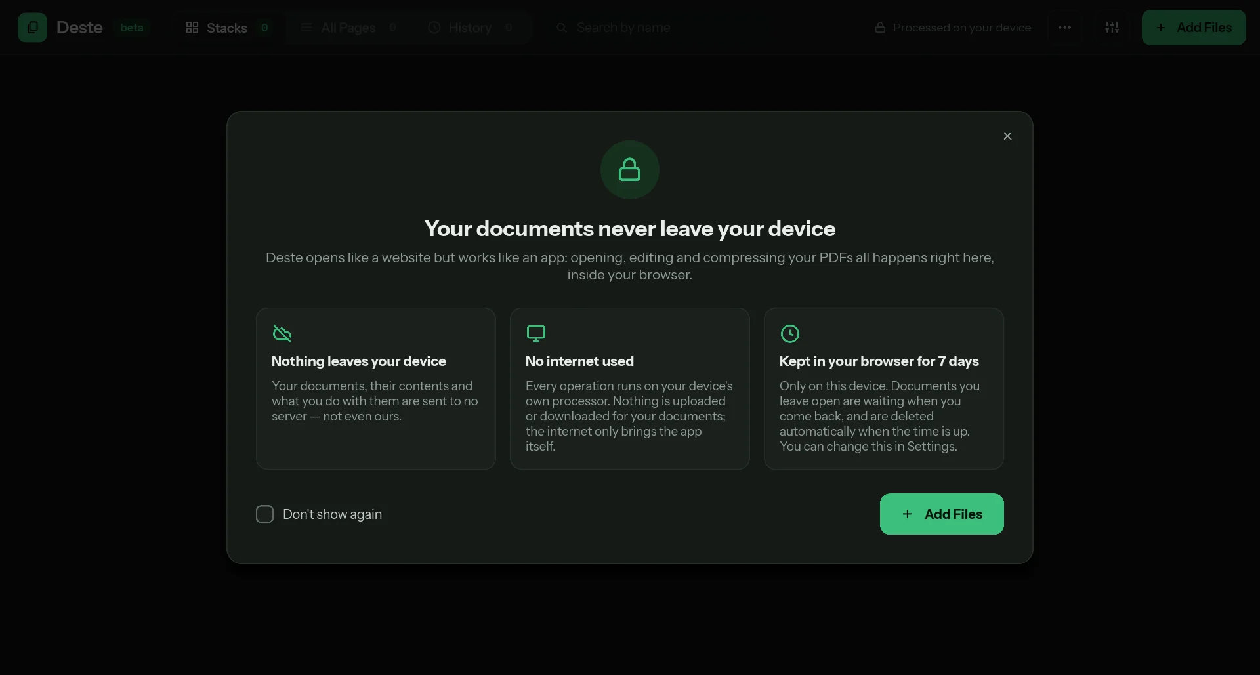Click the crossed-out cloud icon
This screenshot has height=675, width=1260.
coord(282,334)
